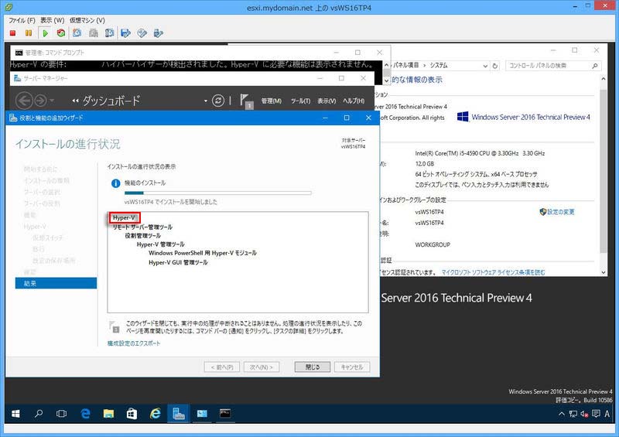Switch to the System window taskbar icon
The width and height of the screenshot is (619, 437).
tap(202, 414)
